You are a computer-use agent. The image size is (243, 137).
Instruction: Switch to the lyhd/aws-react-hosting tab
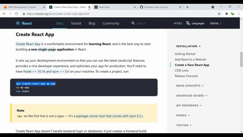tap(160, 7)
